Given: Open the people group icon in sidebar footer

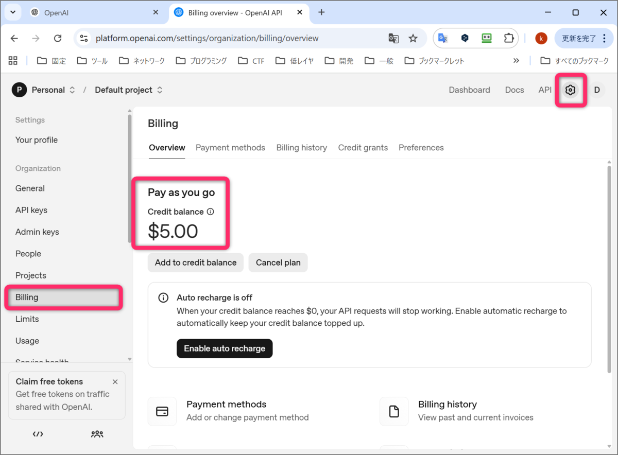Looking at the screenshot, I should pos(97,434).
